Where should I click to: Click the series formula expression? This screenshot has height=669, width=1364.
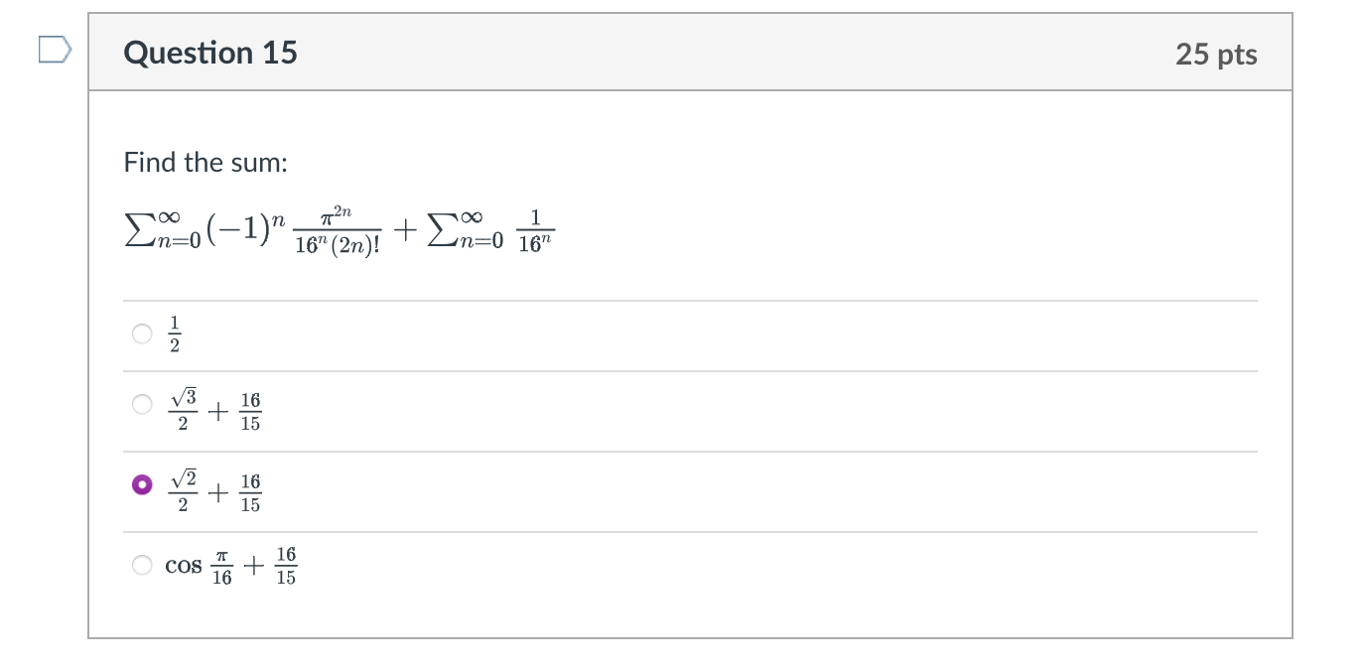click(338, 230)
